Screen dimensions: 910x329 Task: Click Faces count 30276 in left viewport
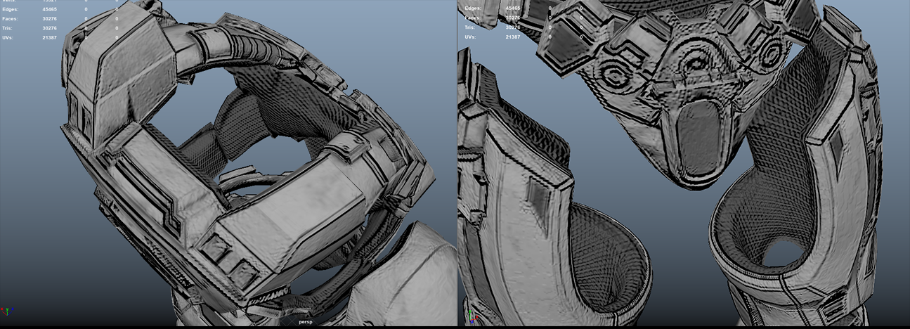click(x=50, y=18)
